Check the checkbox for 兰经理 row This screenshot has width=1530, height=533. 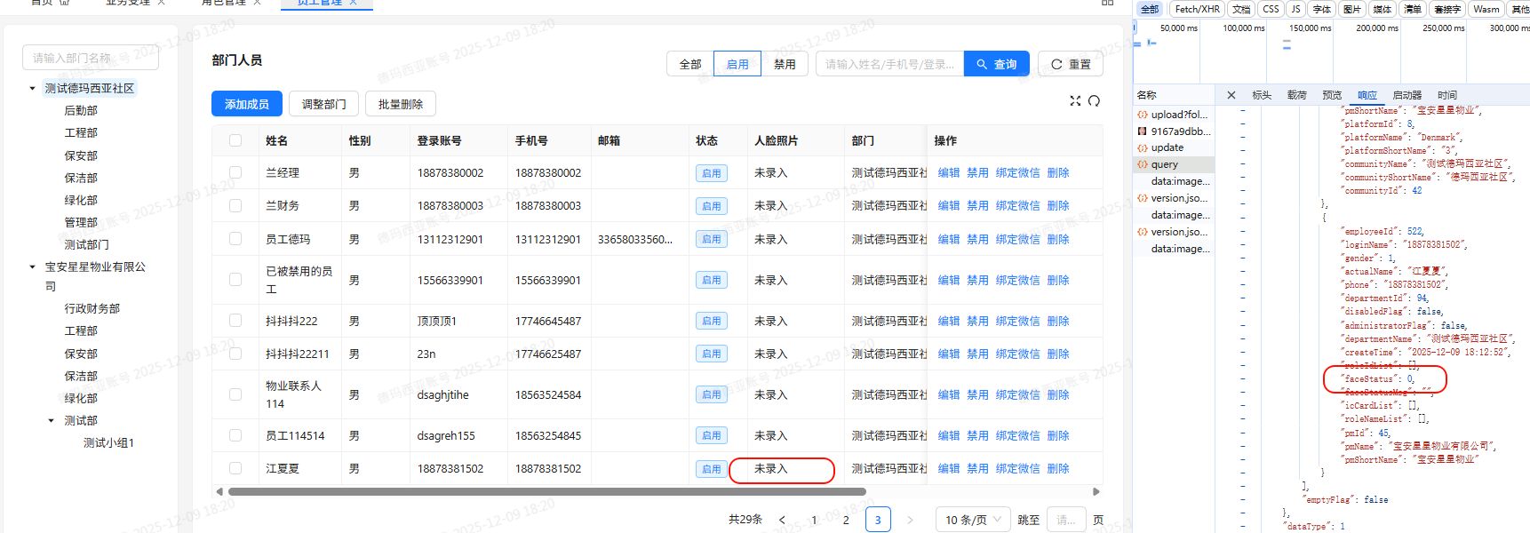click(x=235, y=172)
